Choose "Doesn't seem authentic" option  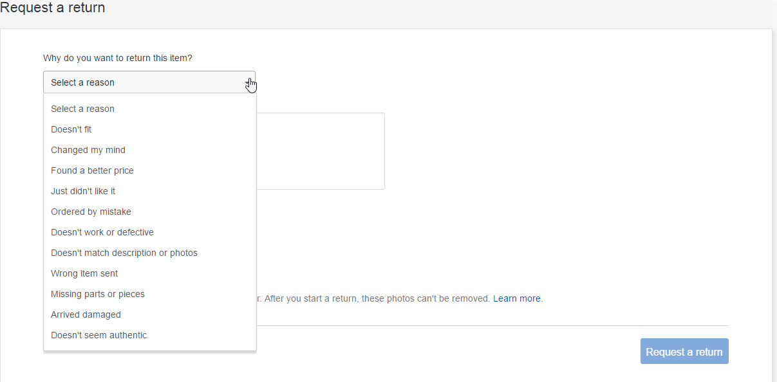tap(98, 335)
